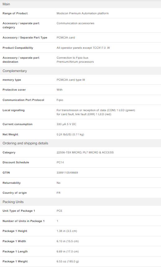
Task: Select the Connection to Fipio bus text
Action: coord(72,58)
